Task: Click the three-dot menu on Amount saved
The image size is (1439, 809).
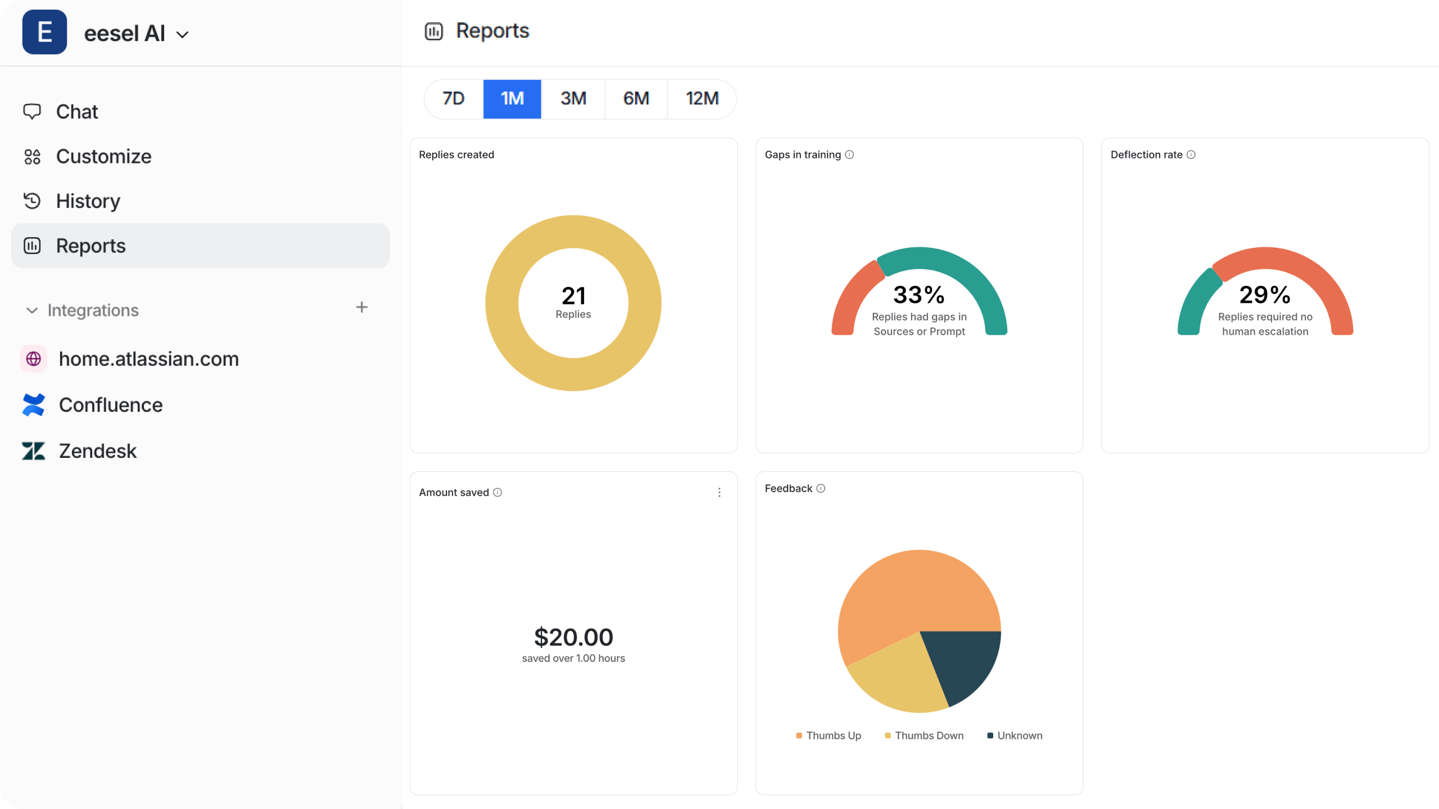Action: [719, 492]
